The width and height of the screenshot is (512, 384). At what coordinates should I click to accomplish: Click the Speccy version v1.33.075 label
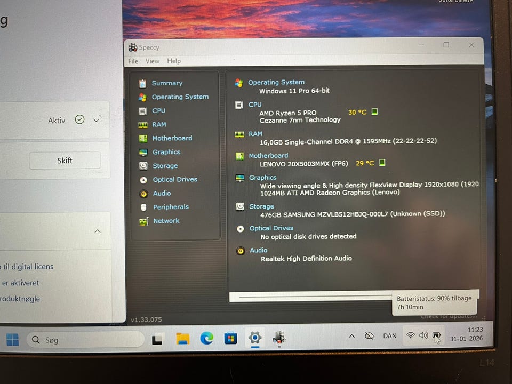coord(146,319)
